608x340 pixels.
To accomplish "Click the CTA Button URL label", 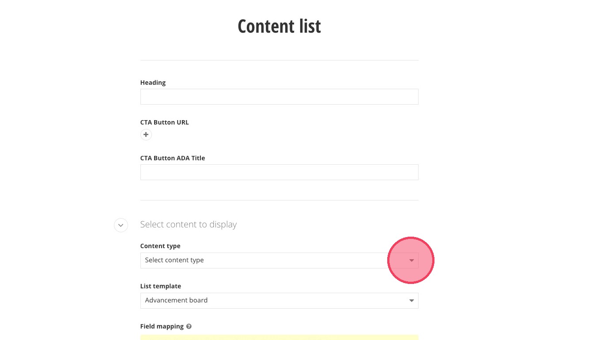I will pos(164,122).
